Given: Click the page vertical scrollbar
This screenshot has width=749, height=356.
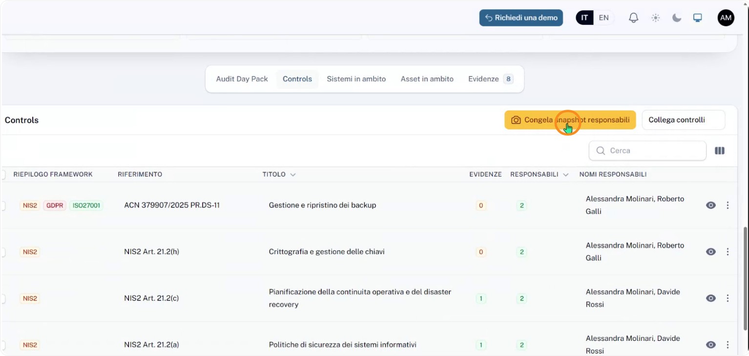Looking at the screenshot, I should tap(745, 278).
